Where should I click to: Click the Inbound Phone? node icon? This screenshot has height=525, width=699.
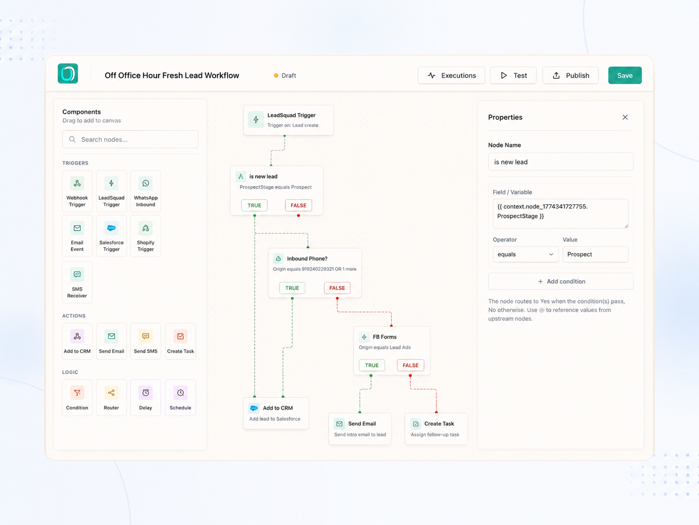[278, 258]
